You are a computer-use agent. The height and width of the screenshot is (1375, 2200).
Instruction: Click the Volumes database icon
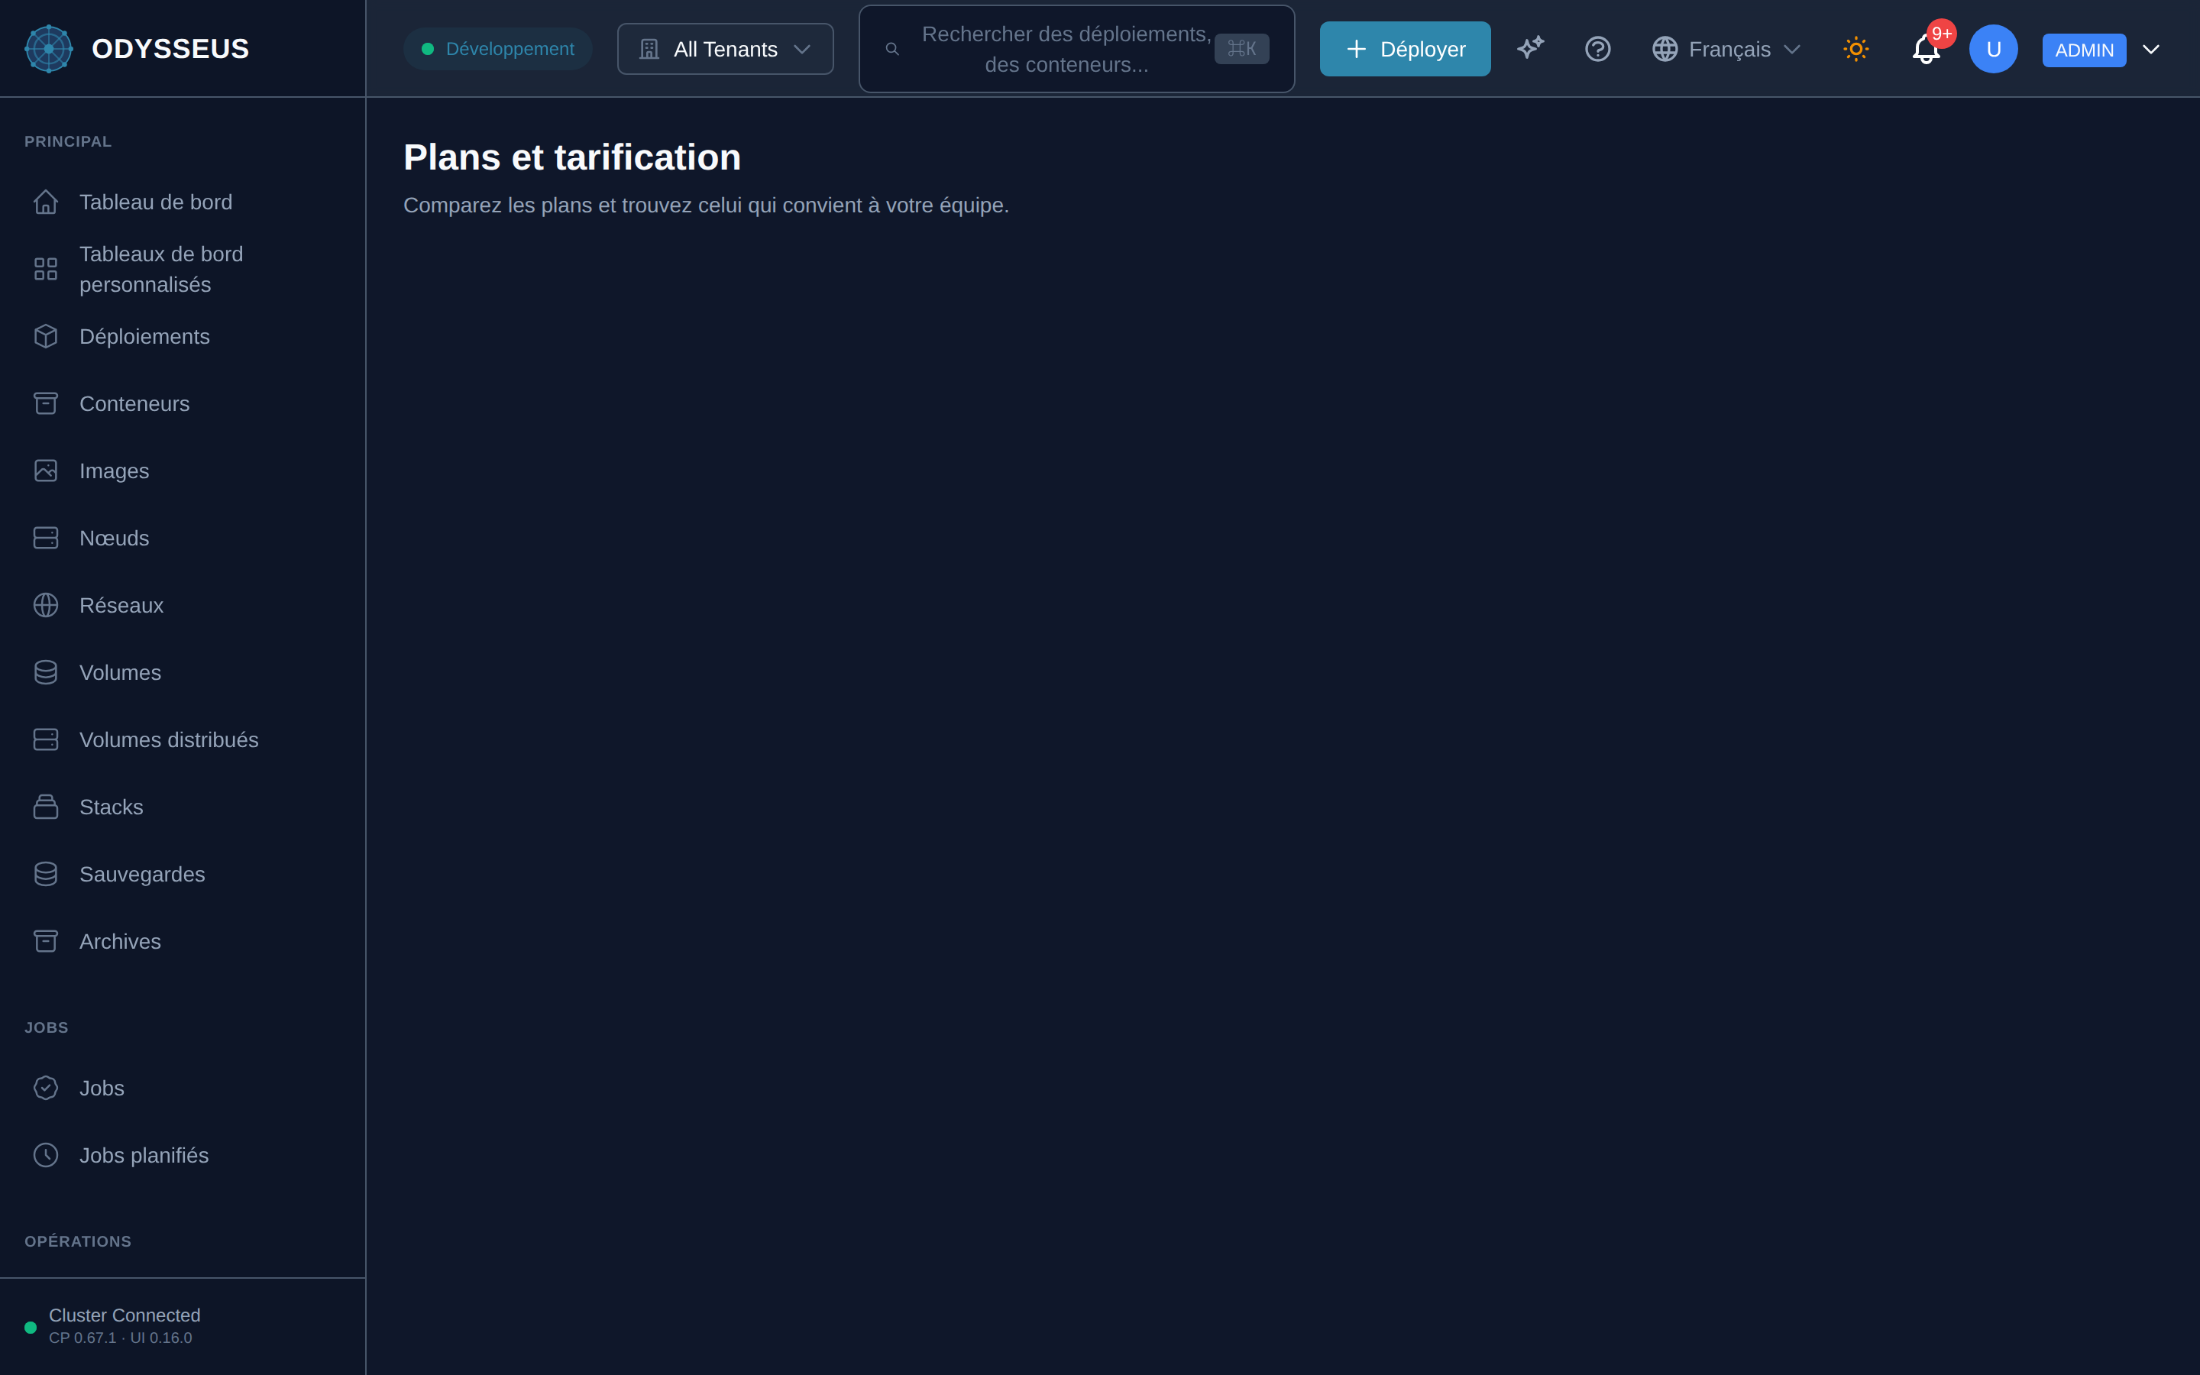46,673
